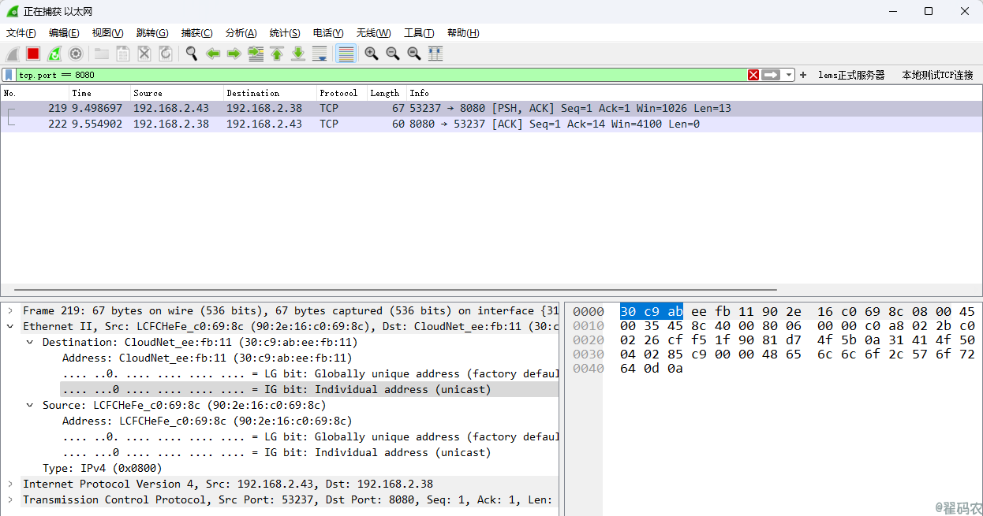Stop the running packet capture
This screenshot has width=983, height=516.
click(33, 54)
